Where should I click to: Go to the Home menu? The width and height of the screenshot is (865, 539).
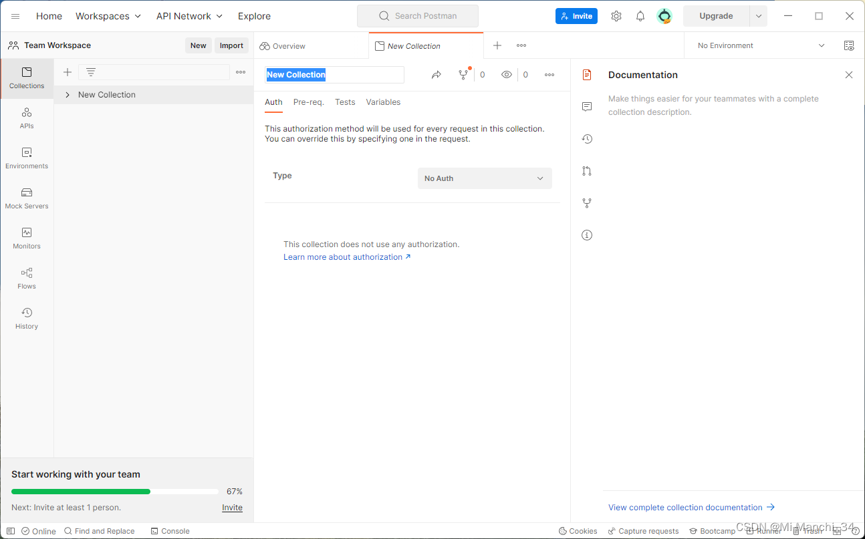click(49, 16)
